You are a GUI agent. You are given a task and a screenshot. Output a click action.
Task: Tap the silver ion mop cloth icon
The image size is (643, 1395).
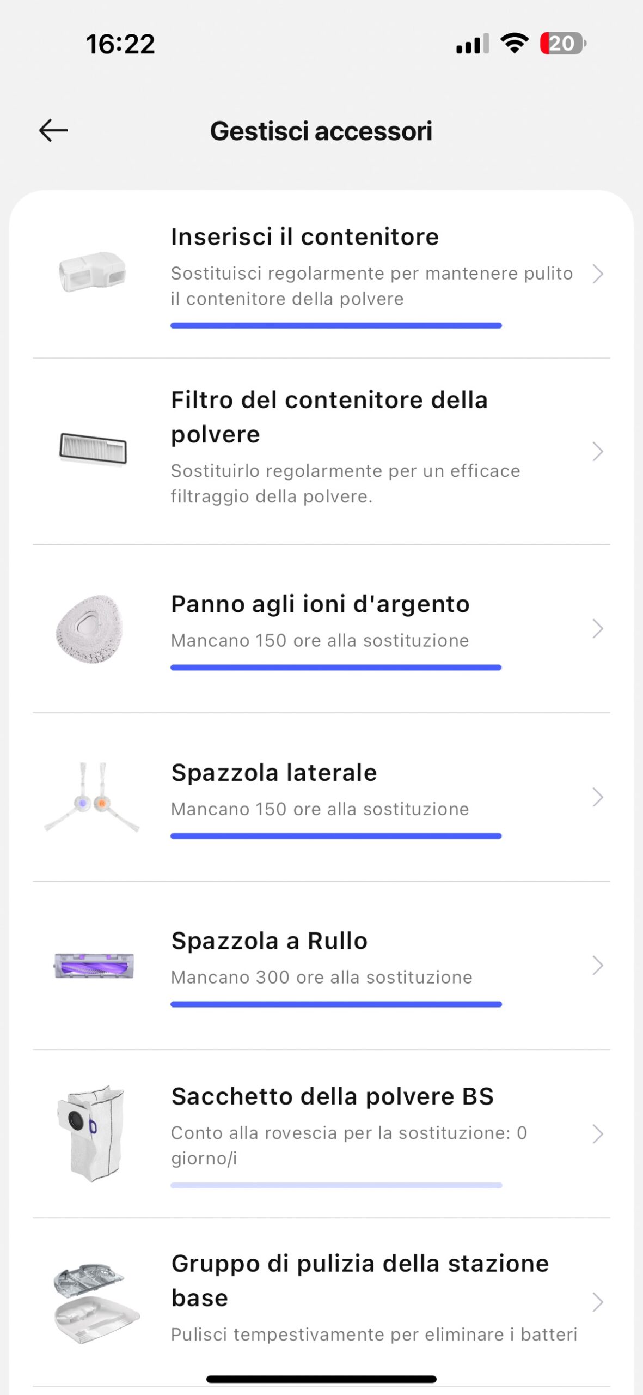[90, 629]
